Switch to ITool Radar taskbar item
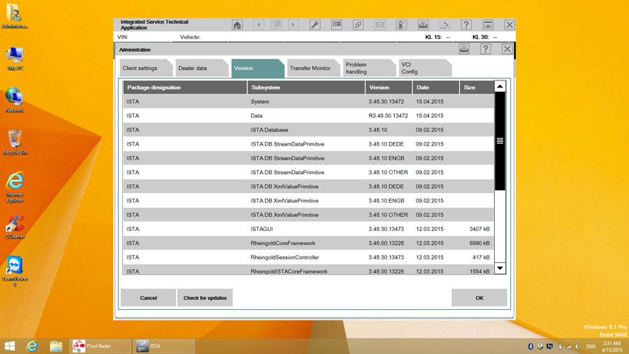Image resolution: width=629 pixels, height=354 pixels. (100, 346)
